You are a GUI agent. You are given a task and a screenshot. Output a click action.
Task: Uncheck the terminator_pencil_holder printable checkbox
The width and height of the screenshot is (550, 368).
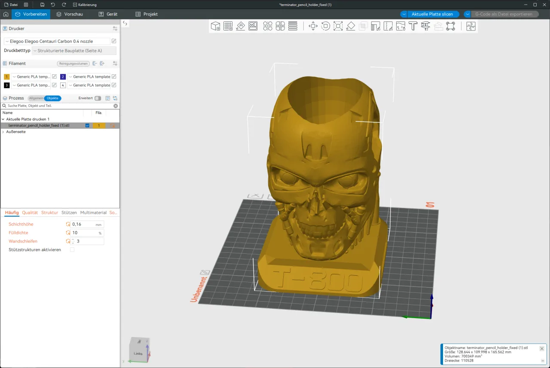[88, 125]
